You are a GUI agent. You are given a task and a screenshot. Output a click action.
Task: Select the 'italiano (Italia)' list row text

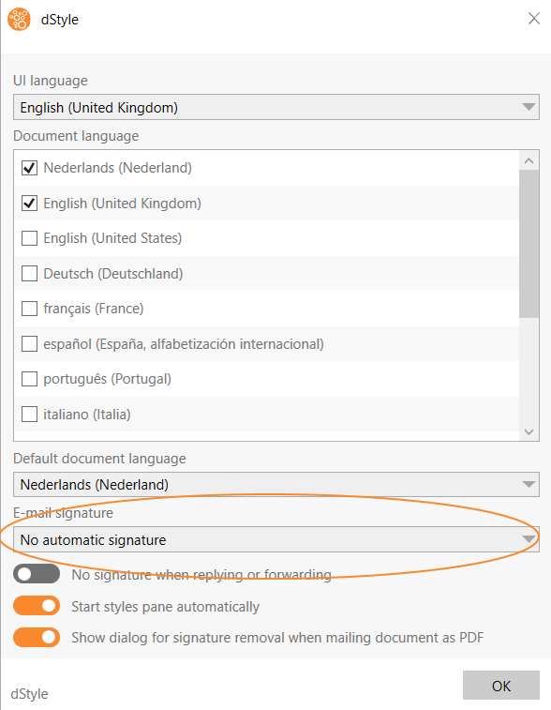click(x=87, y=415)
